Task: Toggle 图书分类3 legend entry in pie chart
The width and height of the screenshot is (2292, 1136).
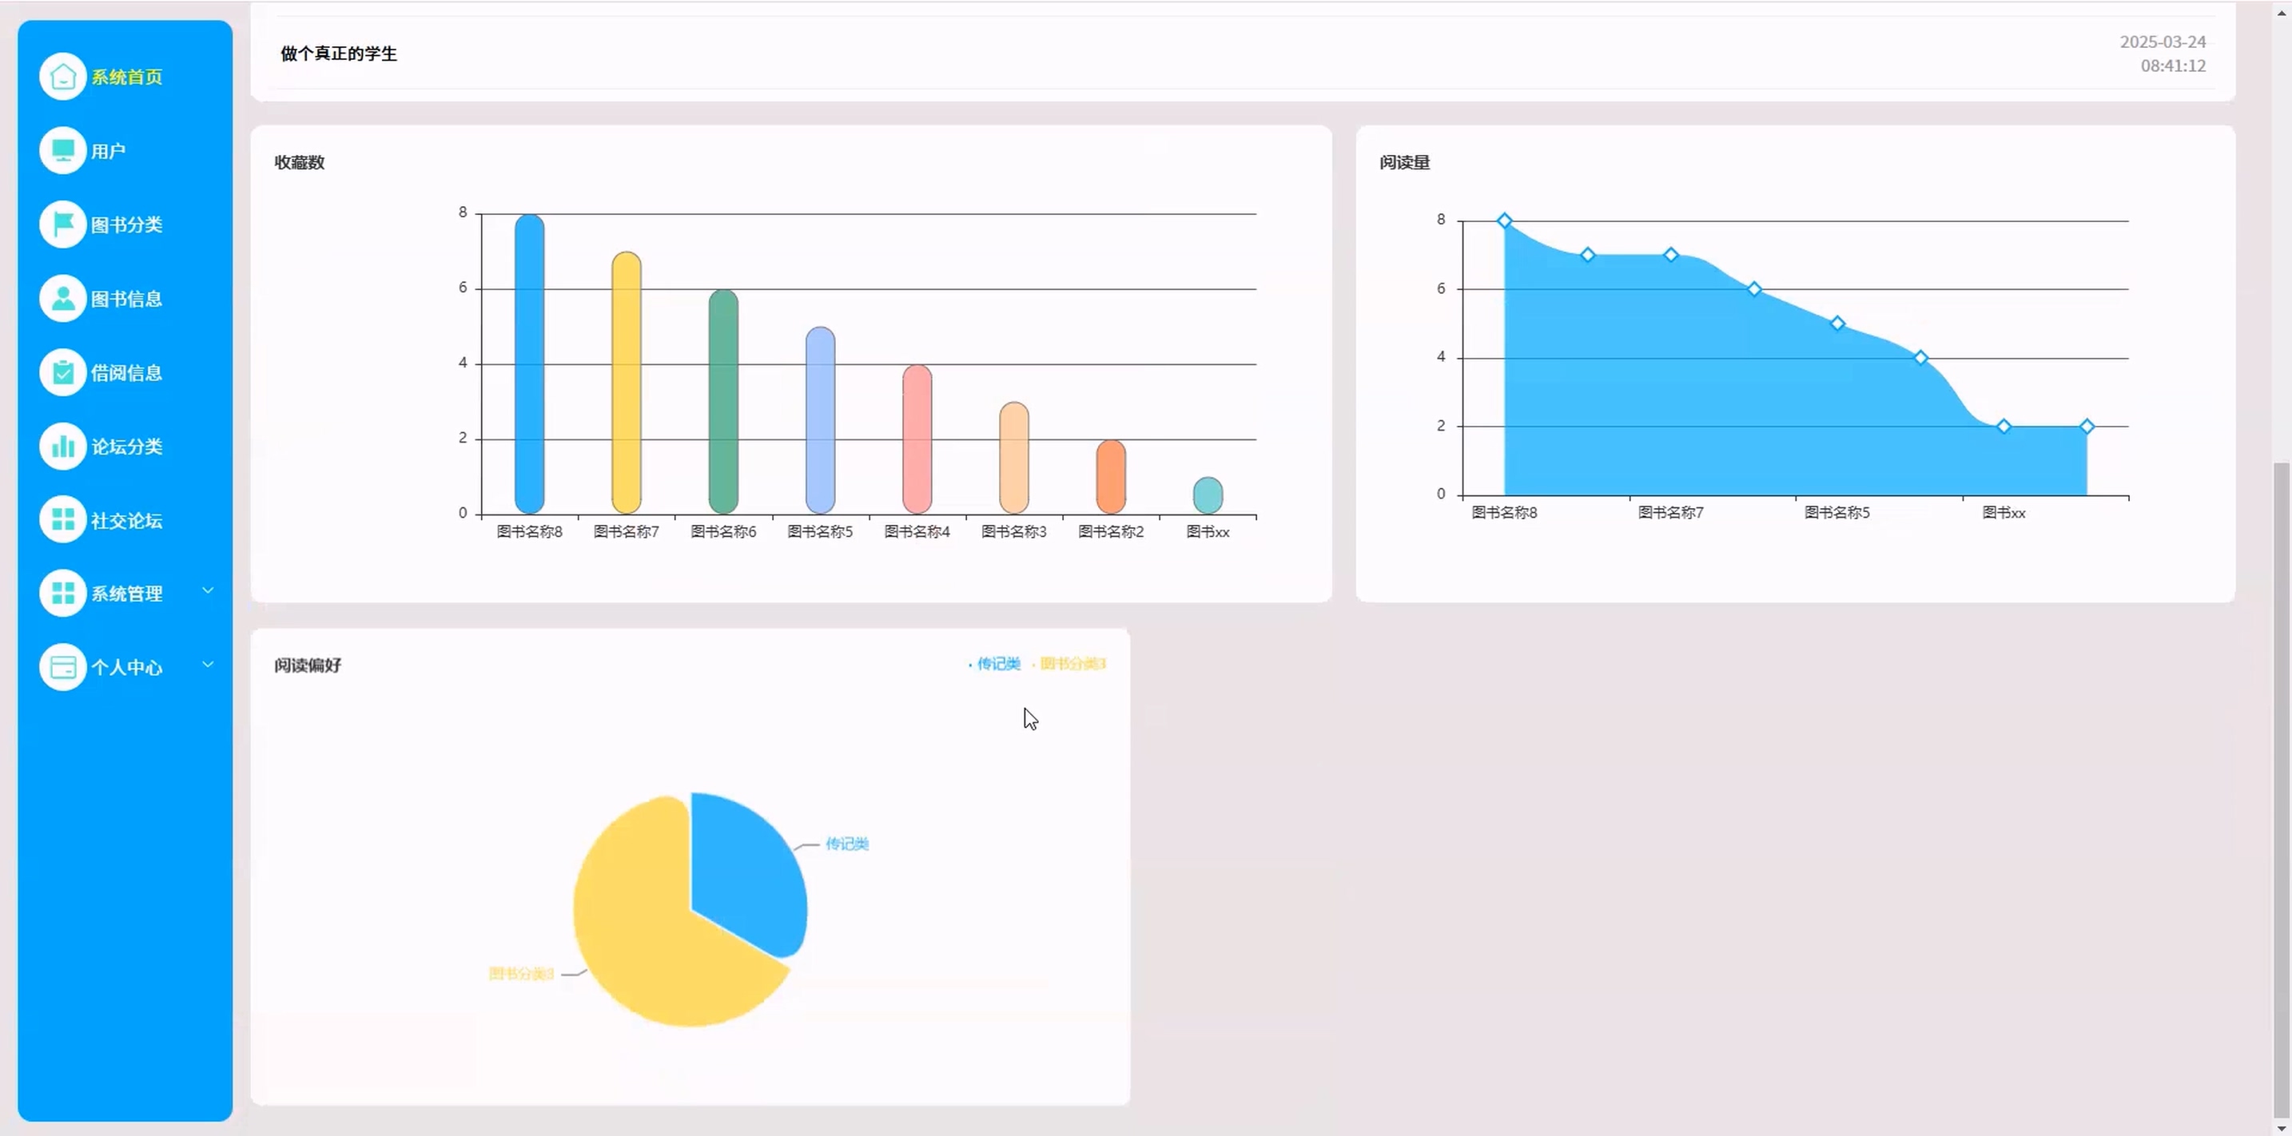Action: 1072,664
